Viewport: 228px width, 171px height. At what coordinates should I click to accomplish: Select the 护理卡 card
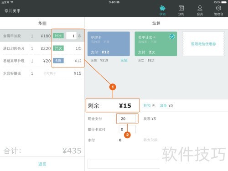pyautogui.click(x=109, y=44)
